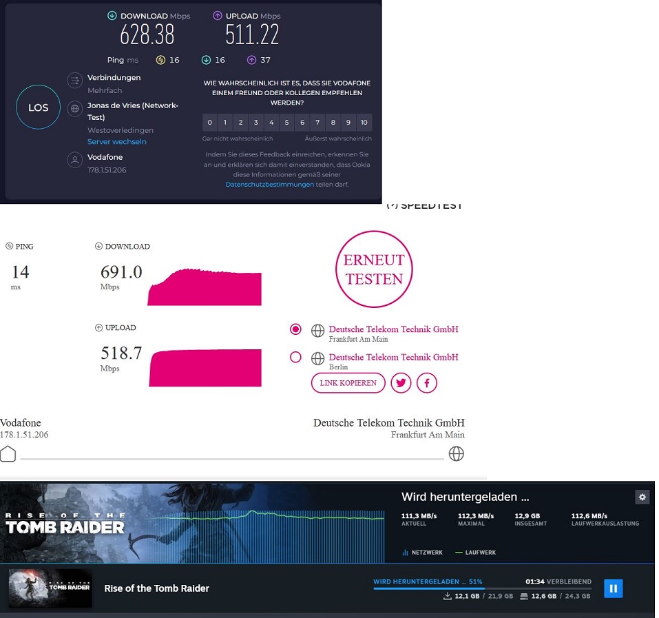The width and height of the screenshot is (659, 618).
Task: Click the LOS start test button
Action: (x=39, y=107)
